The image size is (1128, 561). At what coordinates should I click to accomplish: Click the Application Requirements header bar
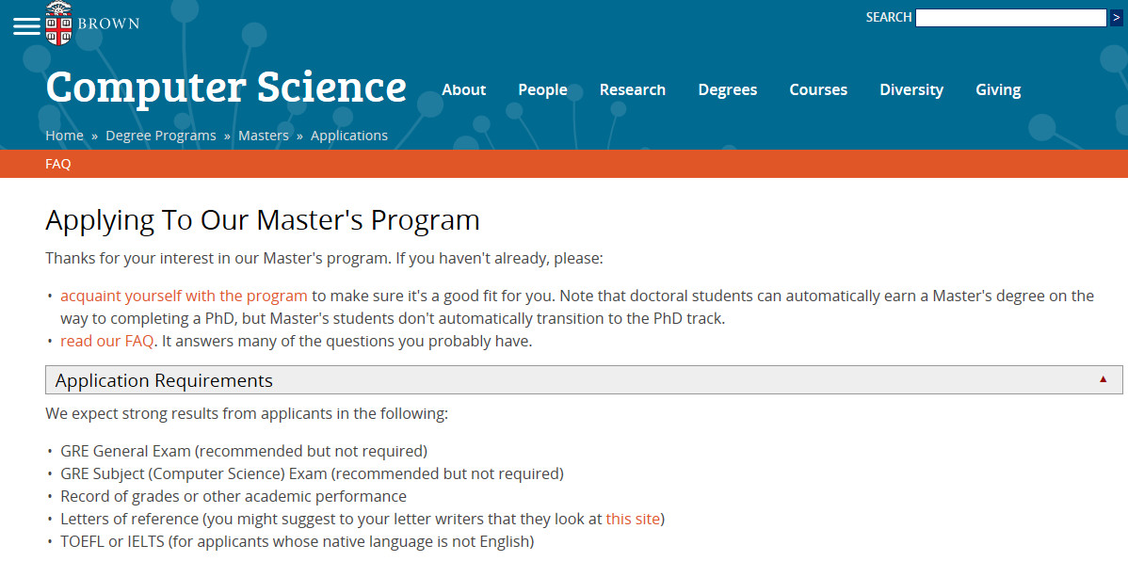(x=565, y=380)
